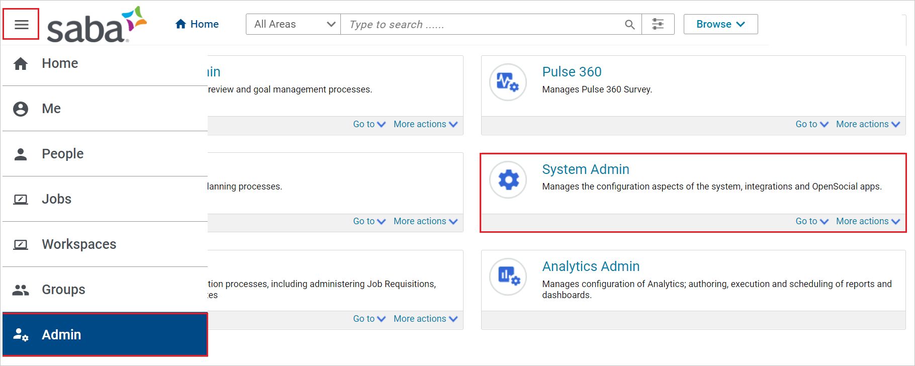Click System Admin description text
Viewport: 915px width, 366px height.
click(712, 187)
